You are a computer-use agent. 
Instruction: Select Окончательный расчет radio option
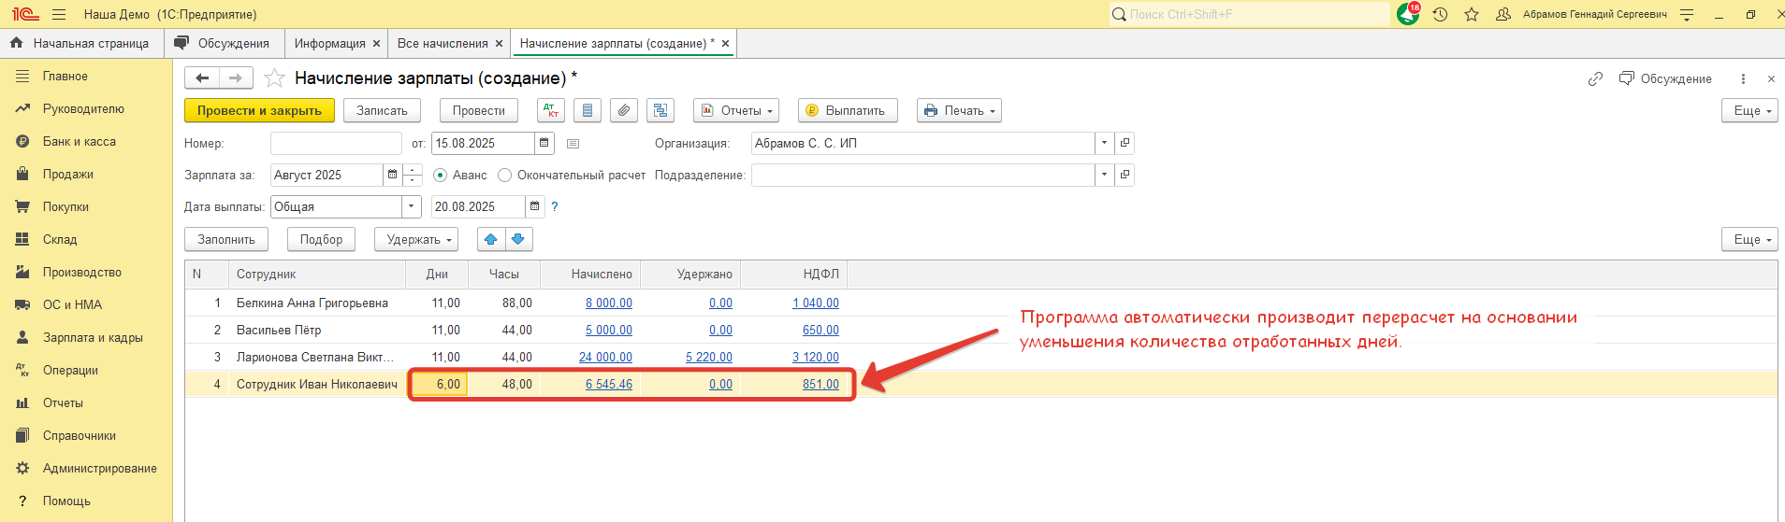click(x=505, y=175)
